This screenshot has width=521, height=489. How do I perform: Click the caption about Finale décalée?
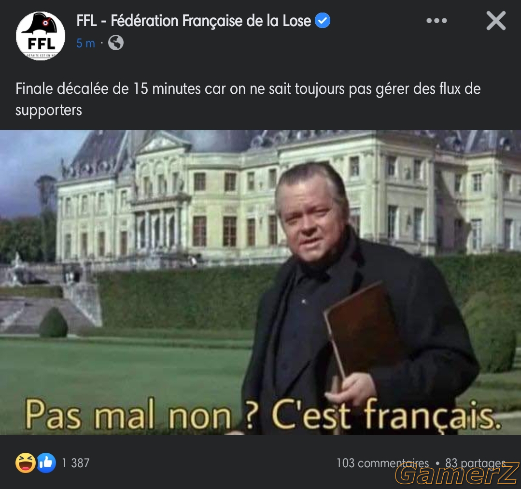tap(248, 100)
